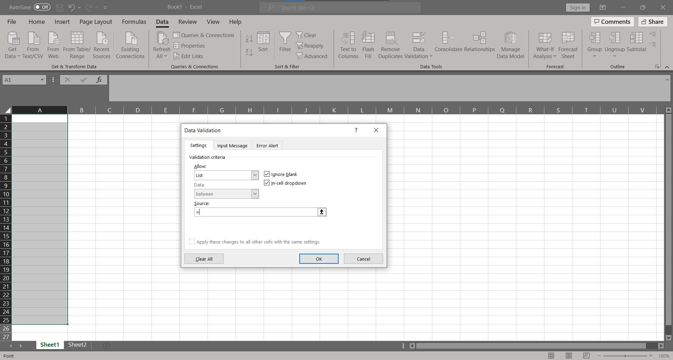Open Existing Connections
The image size is (673, 360).
[130, 45]
